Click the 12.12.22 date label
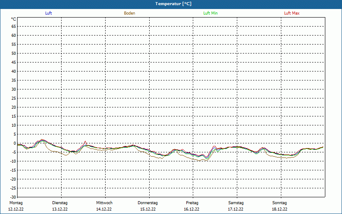This screenshot has width=342, height=214. [16, 209]
